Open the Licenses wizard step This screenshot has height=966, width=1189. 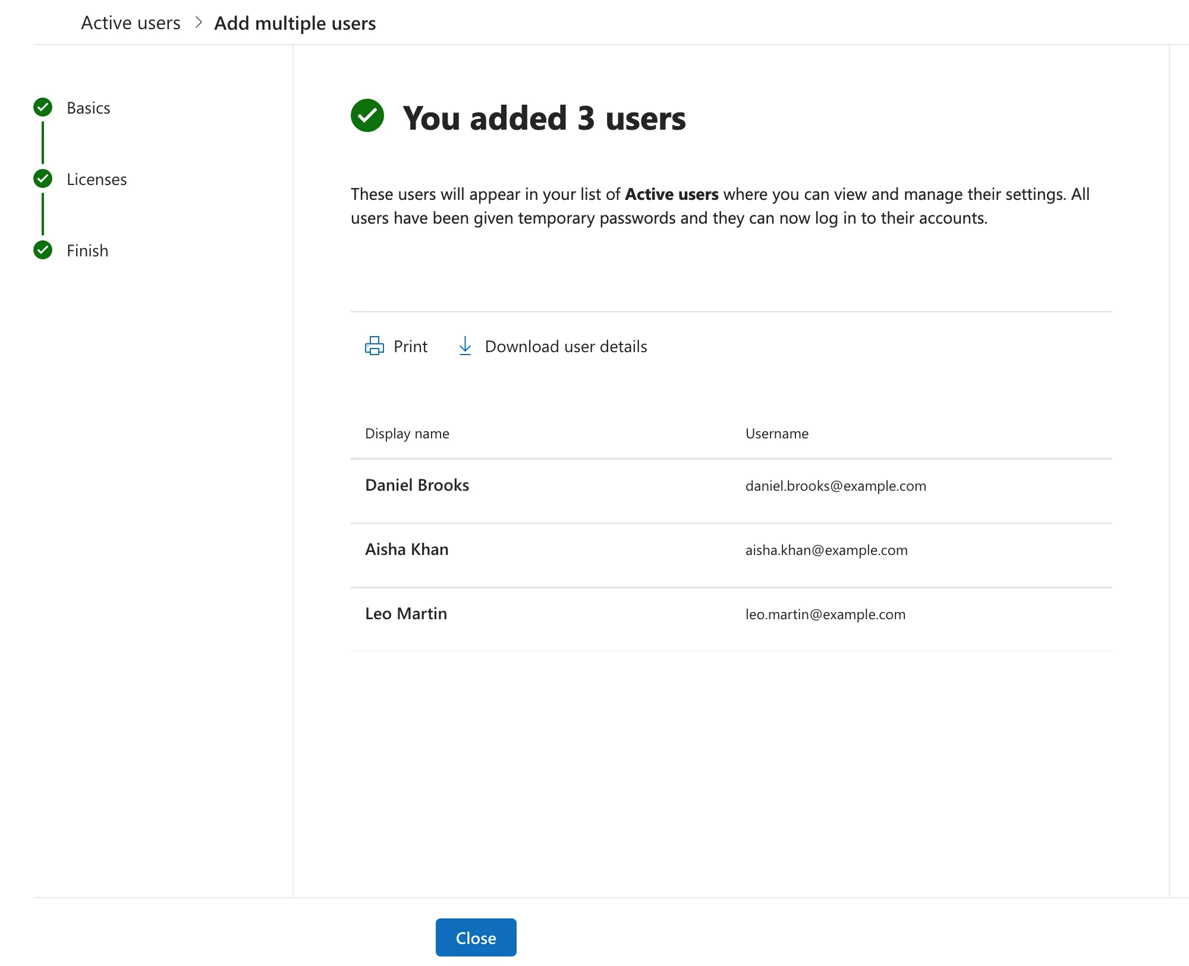tap(97, 180)
